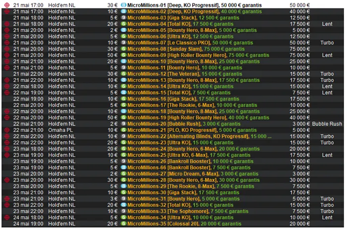Screen dimensions: 347x230
Task: Click the 9-max badge of MicroMillions-22
Action: pos(123,136)
